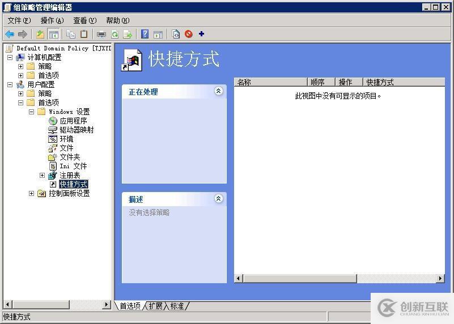Open the 操作(A) menu

52,20
